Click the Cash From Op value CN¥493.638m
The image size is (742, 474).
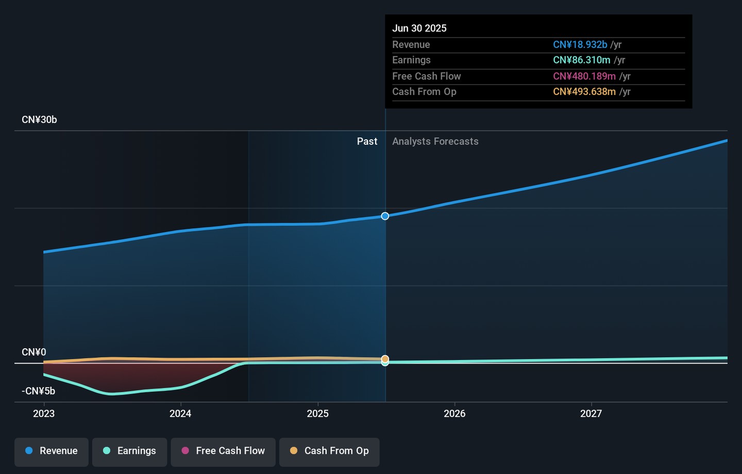coord(584,92)
